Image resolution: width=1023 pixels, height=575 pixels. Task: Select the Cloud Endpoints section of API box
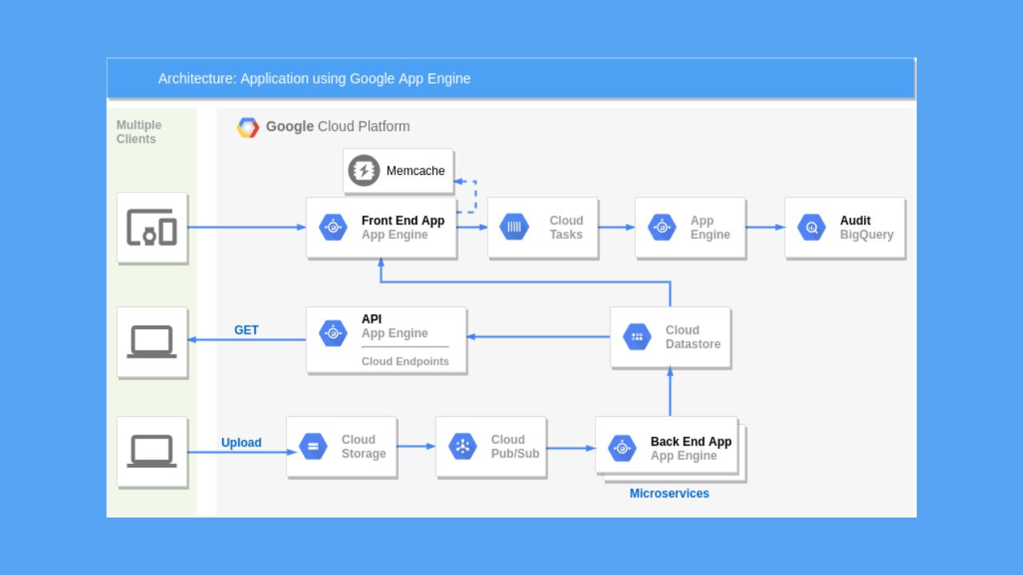click(x=406, y=361)
